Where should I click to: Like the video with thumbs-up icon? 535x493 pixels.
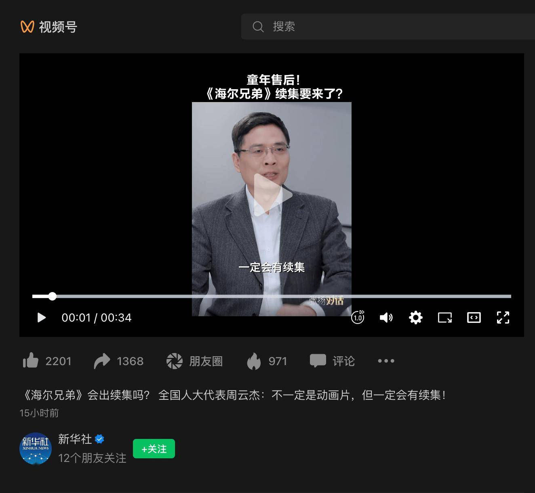[31, 361]
